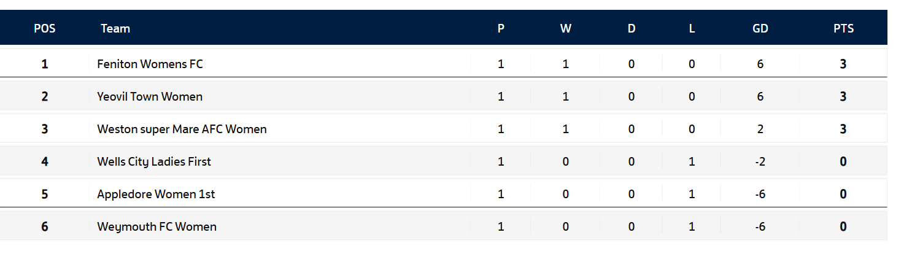Open Wells City Ladies First entry
This screenshot has width=912, height=262.
(x=154, y=161)
